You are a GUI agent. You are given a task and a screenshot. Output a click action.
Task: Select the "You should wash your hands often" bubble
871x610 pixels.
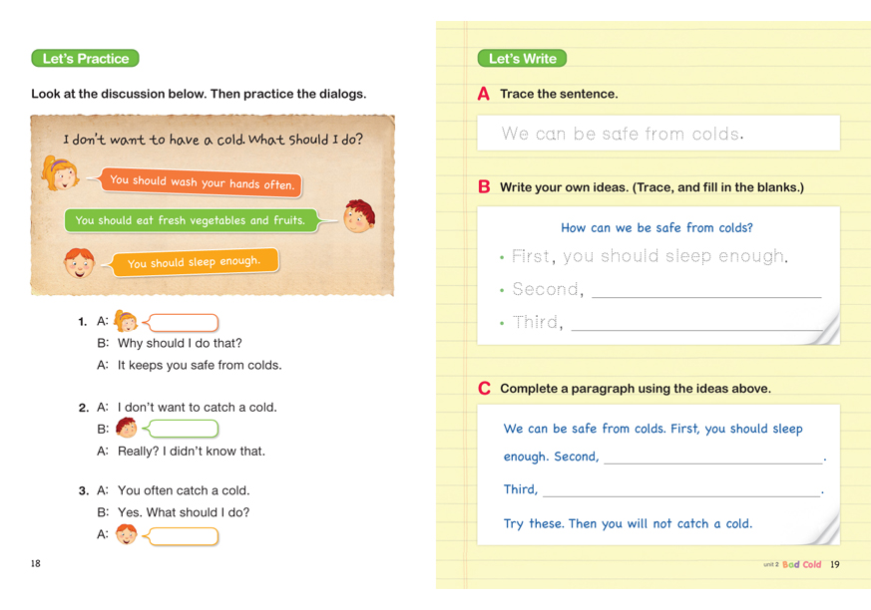point(202,182)
